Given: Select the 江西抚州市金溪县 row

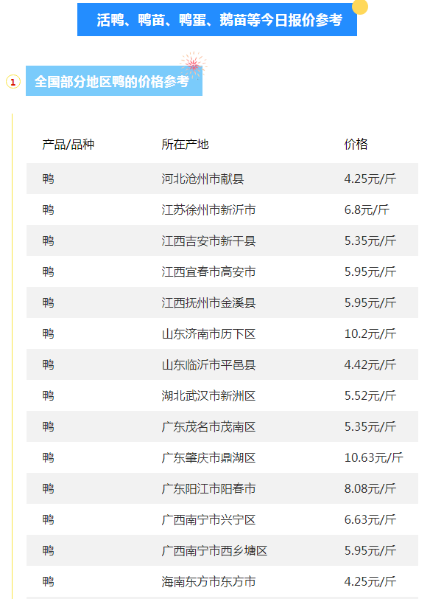Looking at the screenshot, I should [x=222, y=302].
